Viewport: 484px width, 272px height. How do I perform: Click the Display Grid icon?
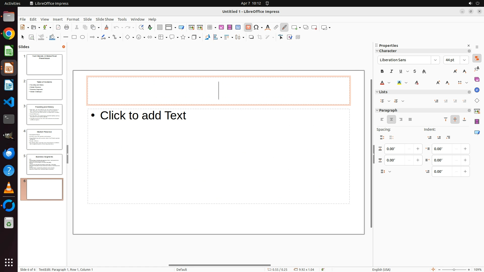tap(160, 27)
